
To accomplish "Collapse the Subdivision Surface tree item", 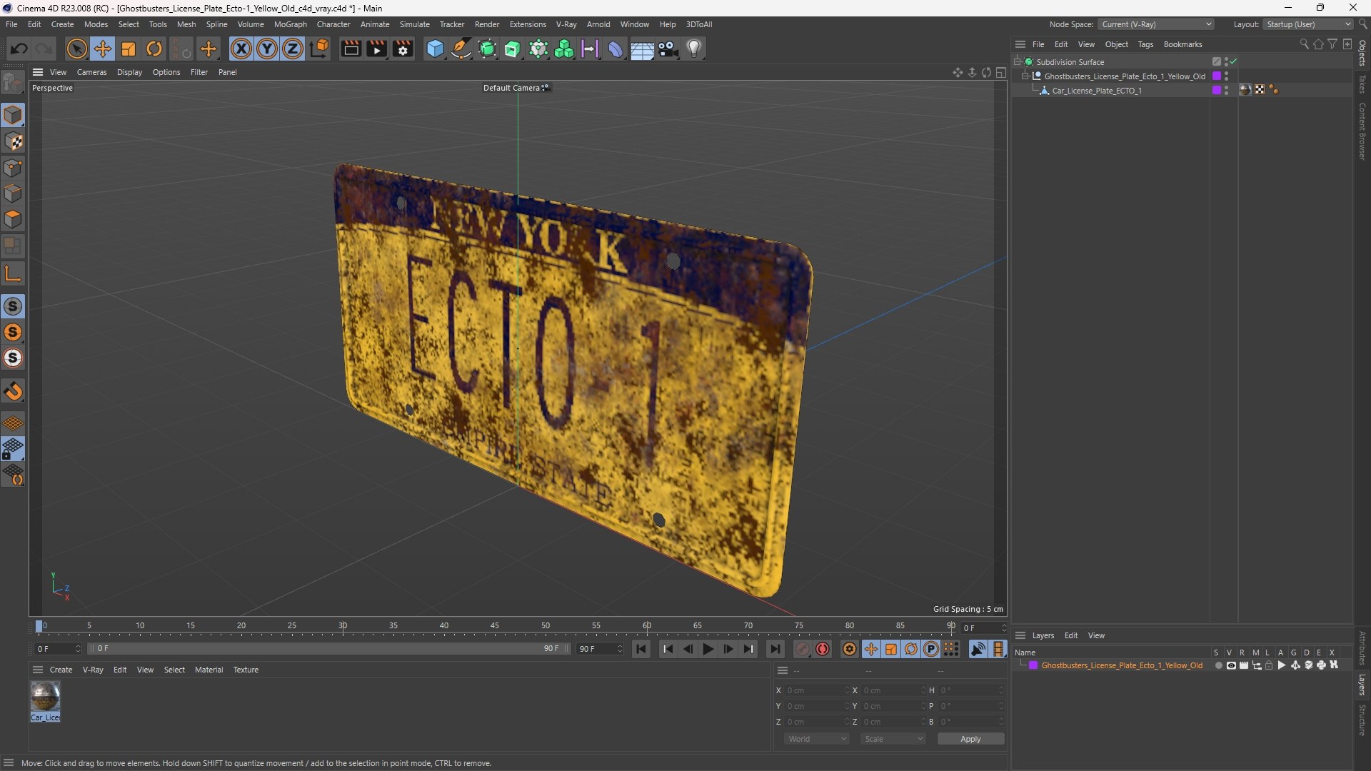I will pos(1018,62).
